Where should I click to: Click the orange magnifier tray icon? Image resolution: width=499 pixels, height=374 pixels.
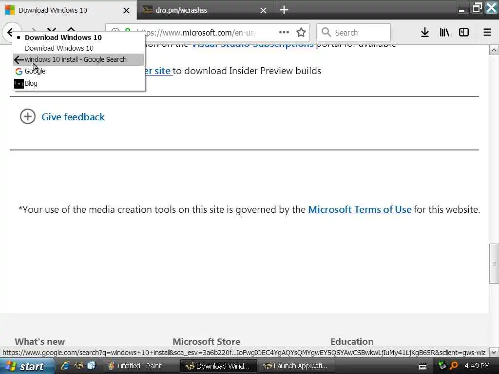[x=454, y=366]
